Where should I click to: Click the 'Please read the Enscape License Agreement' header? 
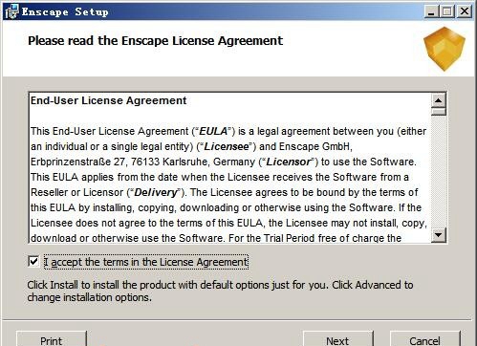[x=155, y=41]
